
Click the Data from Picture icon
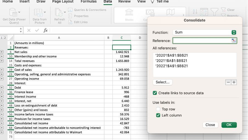pos(38,13)
